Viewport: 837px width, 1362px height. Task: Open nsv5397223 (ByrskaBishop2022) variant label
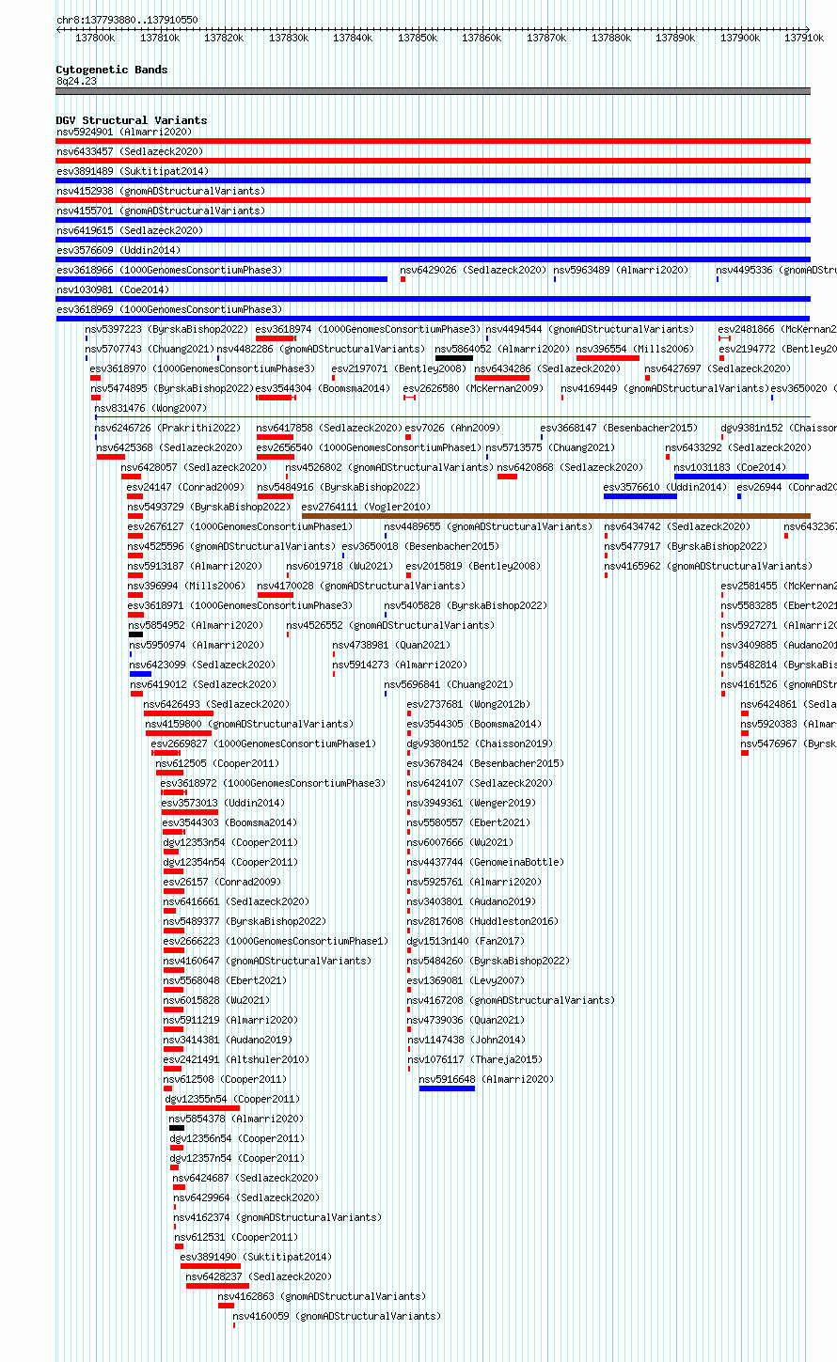[166, 329]
